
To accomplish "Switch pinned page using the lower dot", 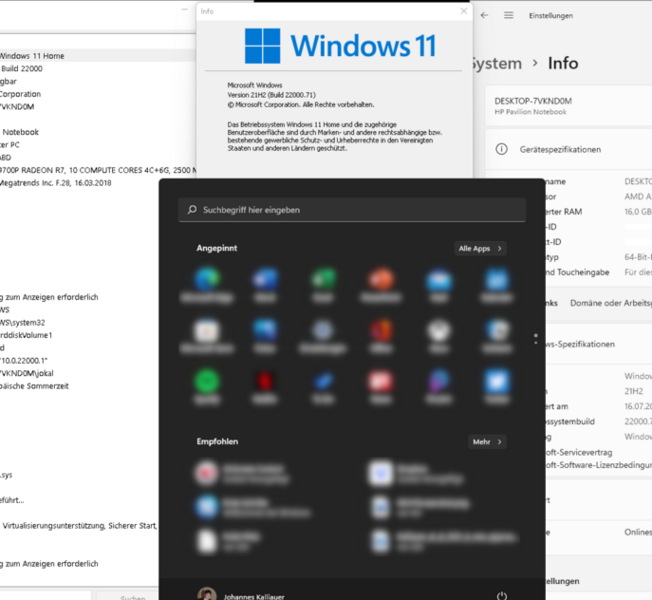I will [x=535, y=343].
